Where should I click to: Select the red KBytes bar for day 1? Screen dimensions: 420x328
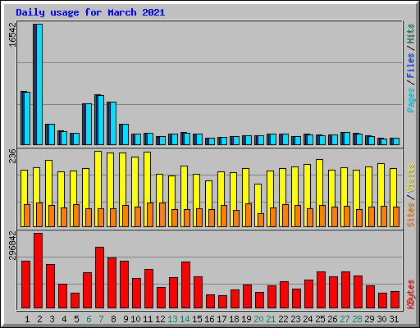pyautogui.click(x=25, y=285)
